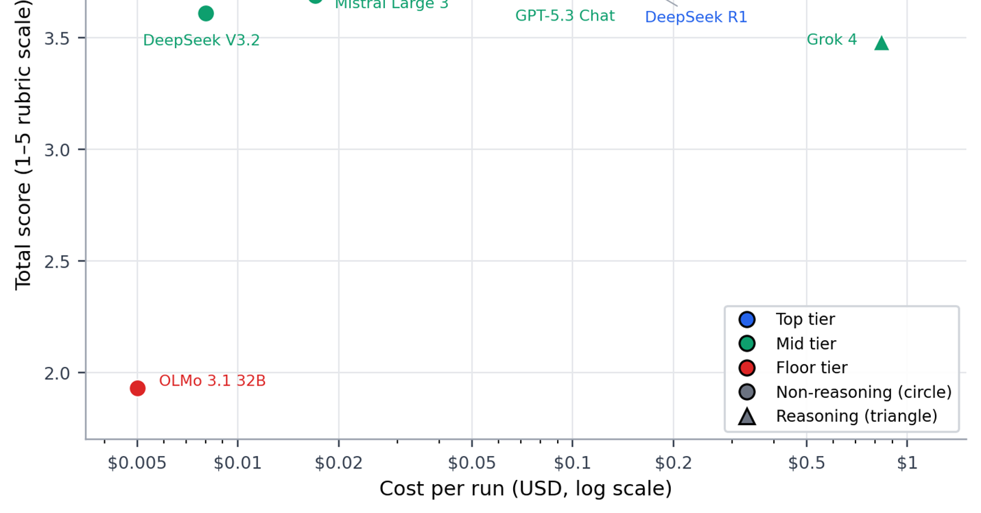Click the blue Top tier legend marker

coord(746,320)
